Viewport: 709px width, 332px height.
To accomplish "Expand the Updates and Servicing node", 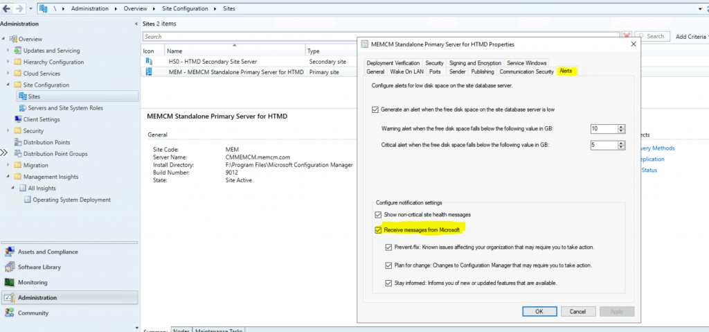I will 8,51.
